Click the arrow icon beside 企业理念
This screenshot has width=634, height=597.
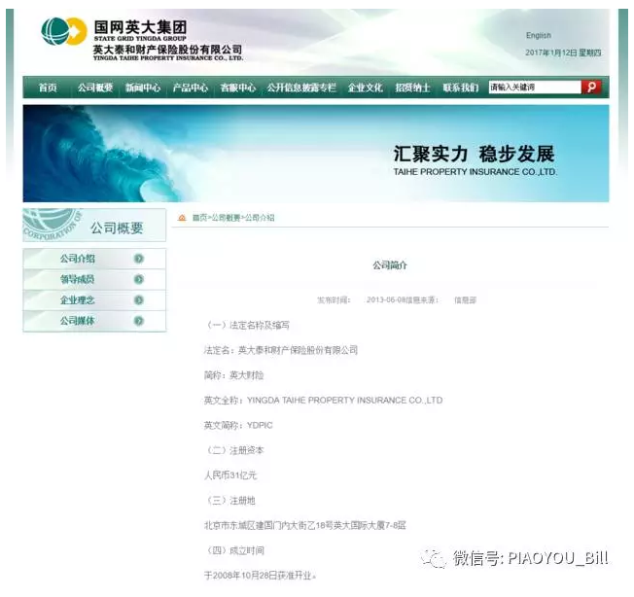click(139, 299)
